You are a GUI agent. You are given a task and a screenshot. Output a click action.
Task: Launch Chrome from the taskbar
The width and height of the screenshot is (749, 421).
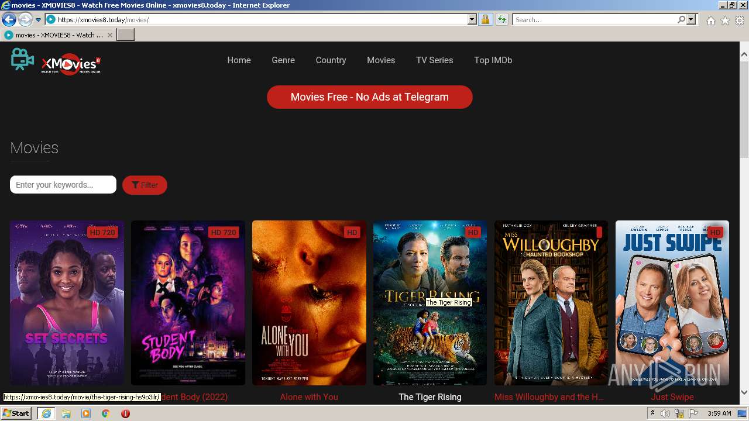(105, 413)
